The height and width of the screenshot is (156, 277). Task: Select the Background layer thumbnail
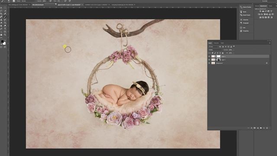coord(213,63)
